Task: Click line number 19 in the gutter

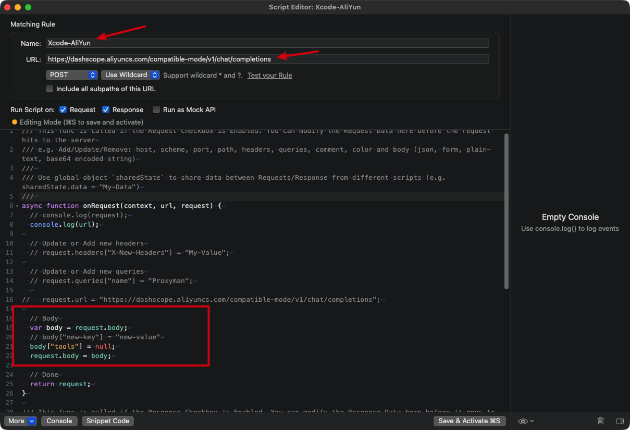Action: click(x=9, y=327)
